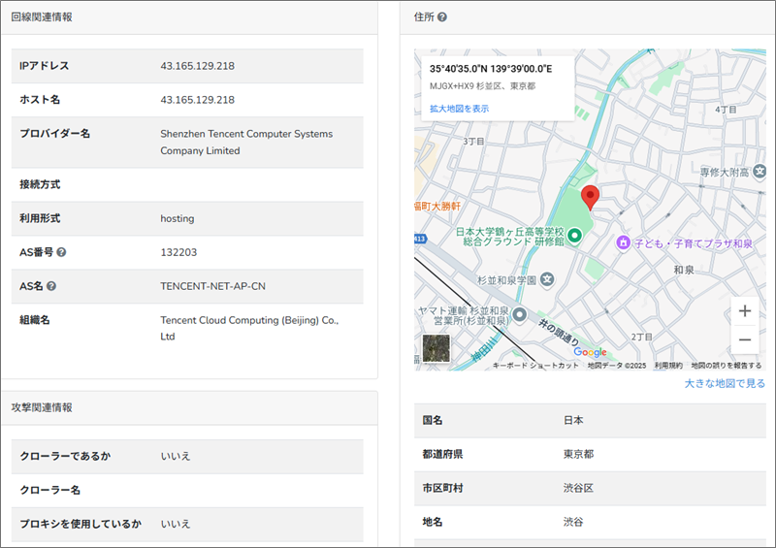Click the plus code MJGX+HX9 杉並区

tap(482, 86)
